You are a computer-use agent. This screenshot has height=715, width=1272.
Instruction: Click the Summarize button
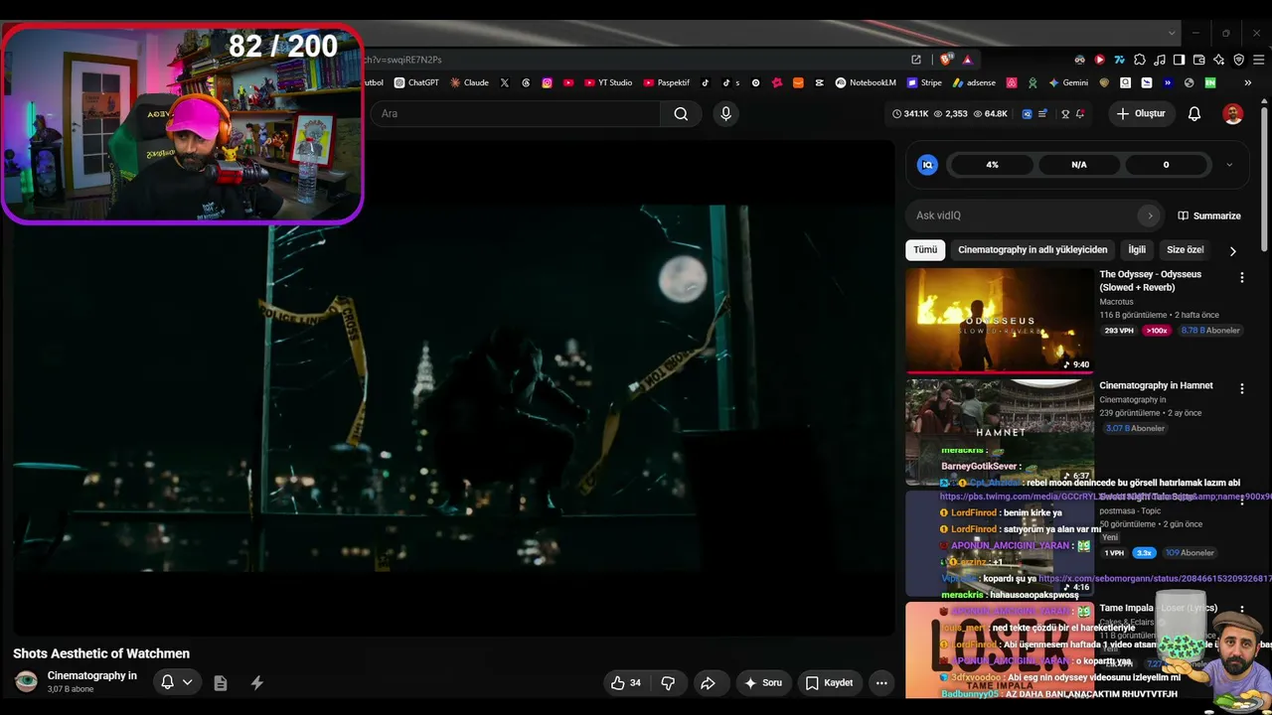(1209, 215)
